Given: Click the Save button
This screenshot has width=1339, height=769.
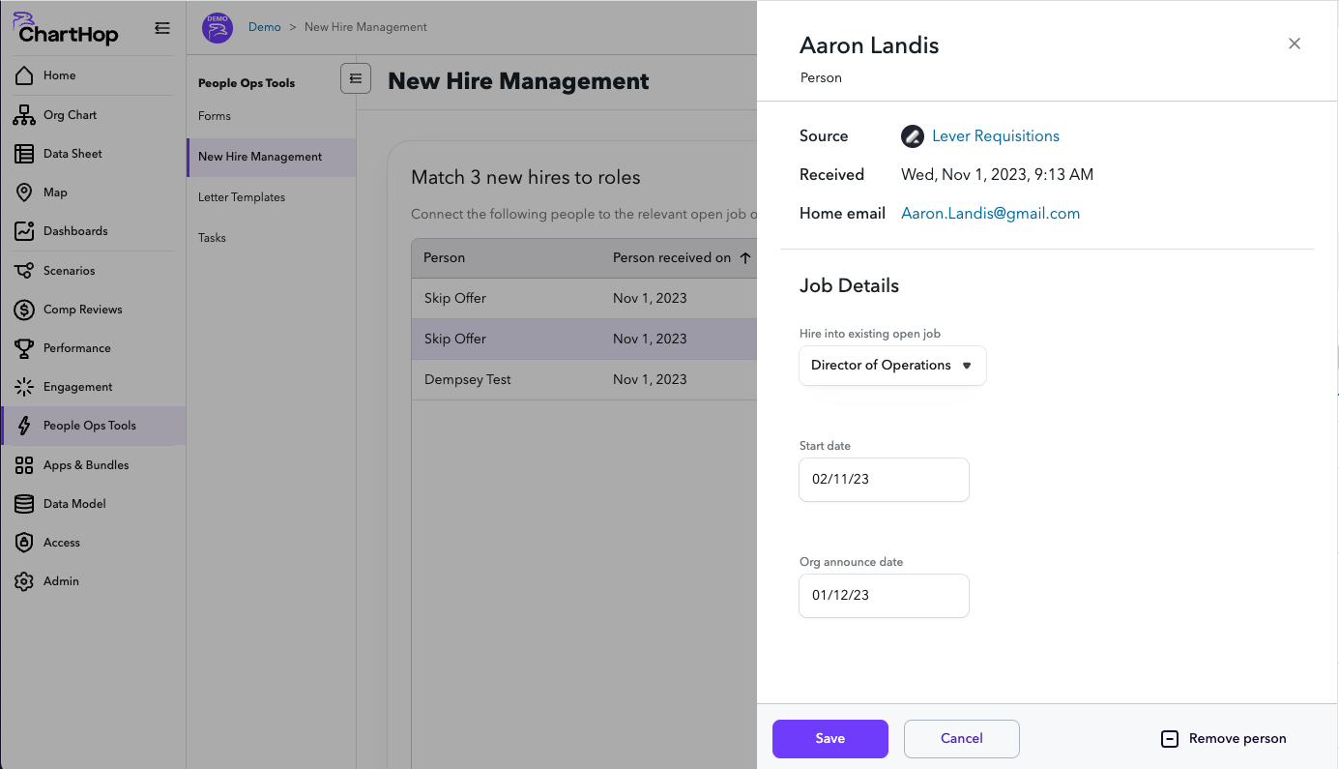Looking at the screenshot, I should (x=830, y=738).
